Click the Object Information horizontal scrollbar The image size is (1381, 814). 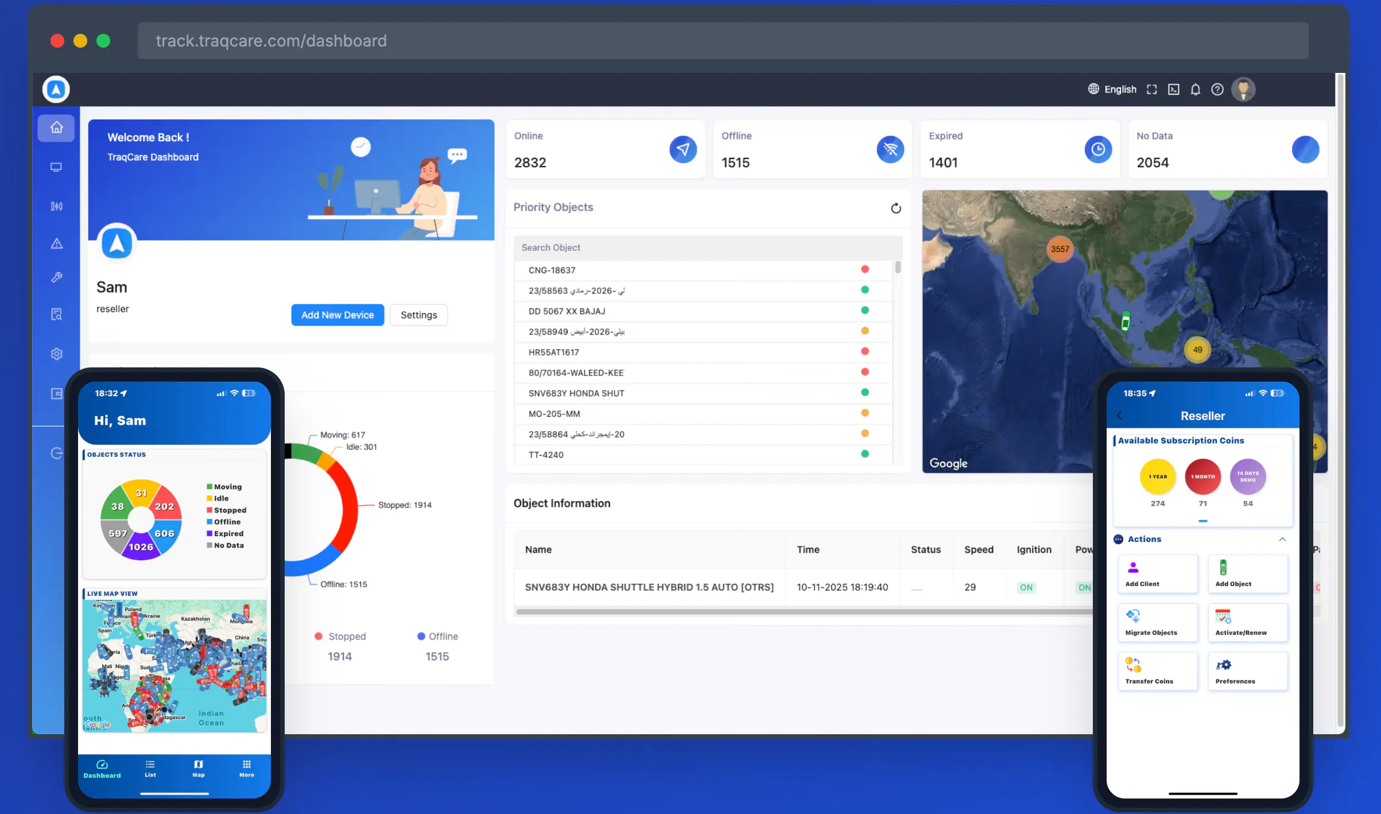coord(804,611)
